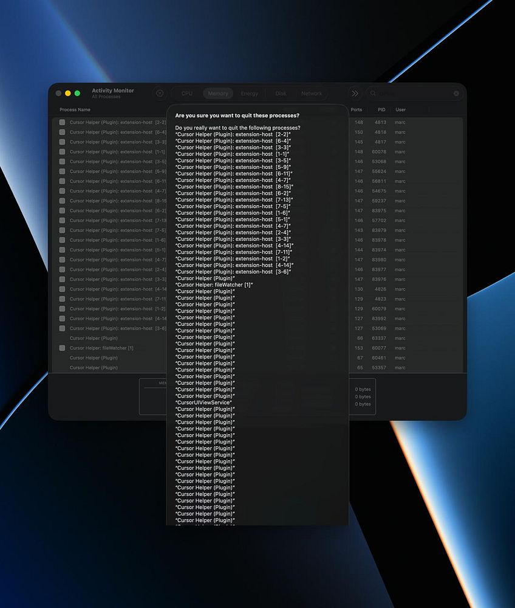Click process icon of extension-host [6-2] row

[x=62, y=210]
